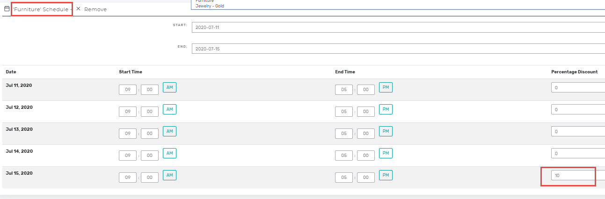Select the Jul 15, 2020 date cell

[19, 173]
